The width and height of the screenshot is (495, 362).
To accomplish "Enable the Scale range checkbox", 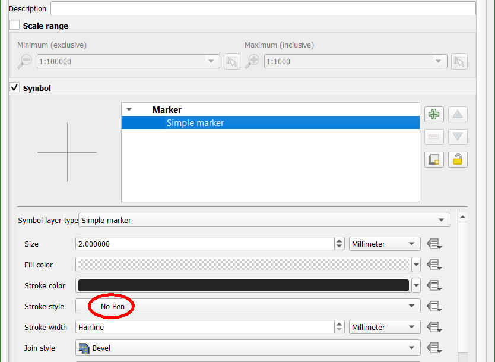I will pyautogui.click(x=14, y=25).
